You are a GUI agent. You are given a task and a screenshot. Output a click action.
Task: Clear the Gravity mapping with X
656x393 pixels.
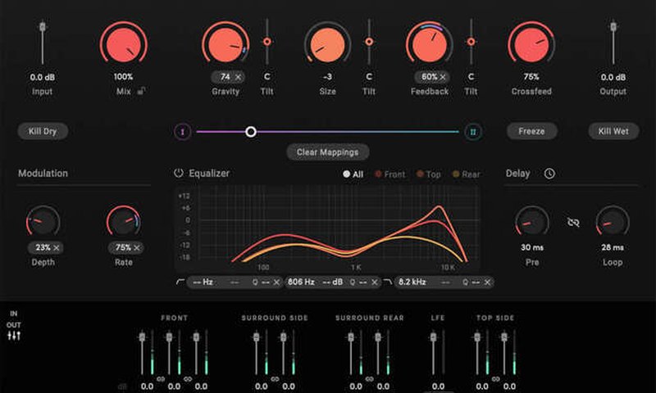pos(238,77)
